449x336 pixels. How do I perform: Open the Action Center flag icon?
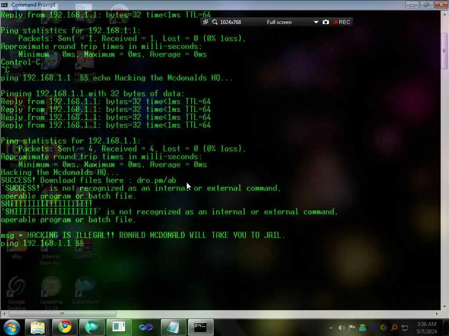point(352,328)
